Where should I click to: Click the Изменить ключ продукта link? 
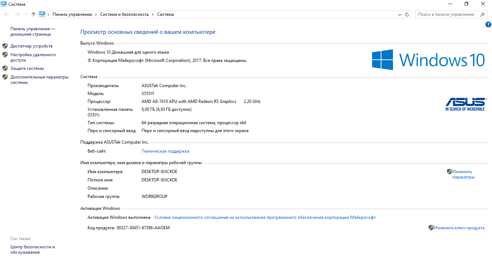click(x=459, y=228)
